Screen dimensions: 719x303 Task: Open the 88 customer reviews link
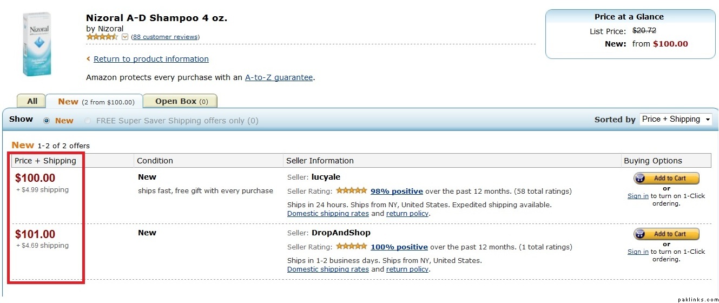[x=165, y=37]
